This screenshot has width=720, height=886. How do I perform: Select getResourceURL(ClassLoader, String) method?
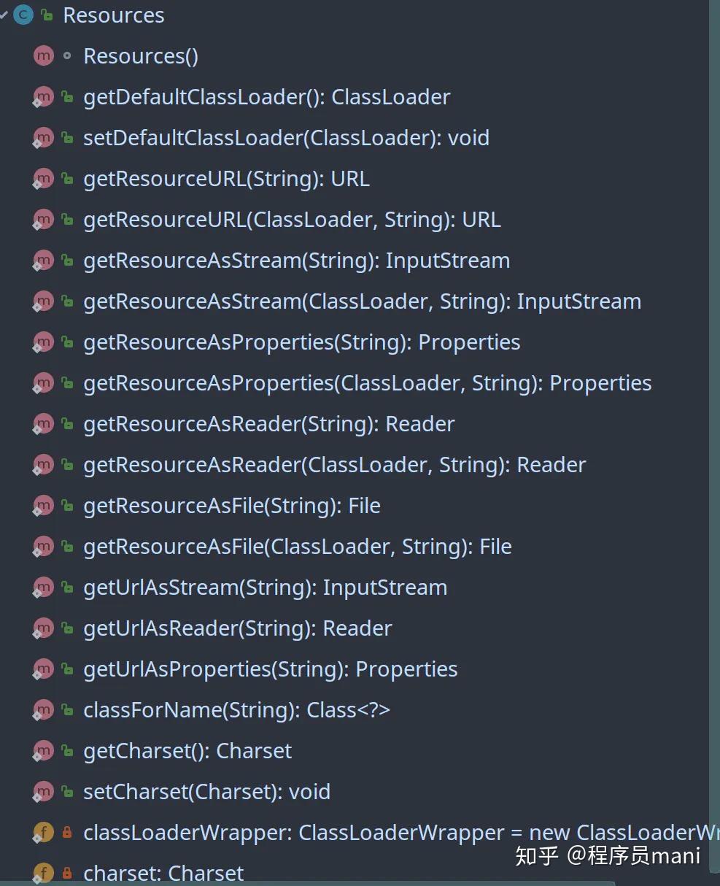coord(292,220)
